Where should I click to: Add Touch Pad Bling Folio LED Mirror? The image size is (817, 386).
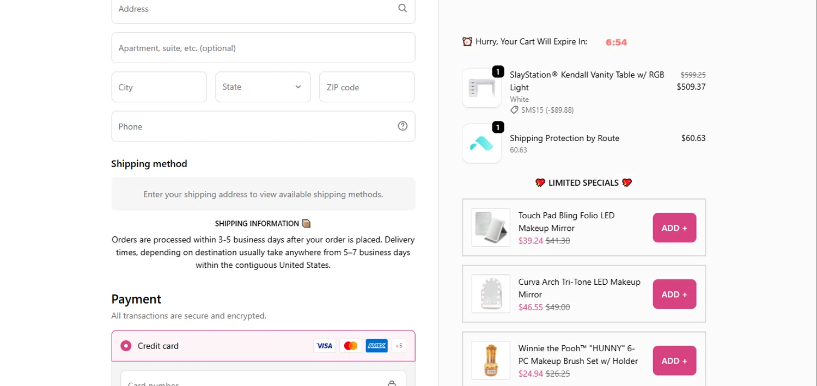(674, 228)
